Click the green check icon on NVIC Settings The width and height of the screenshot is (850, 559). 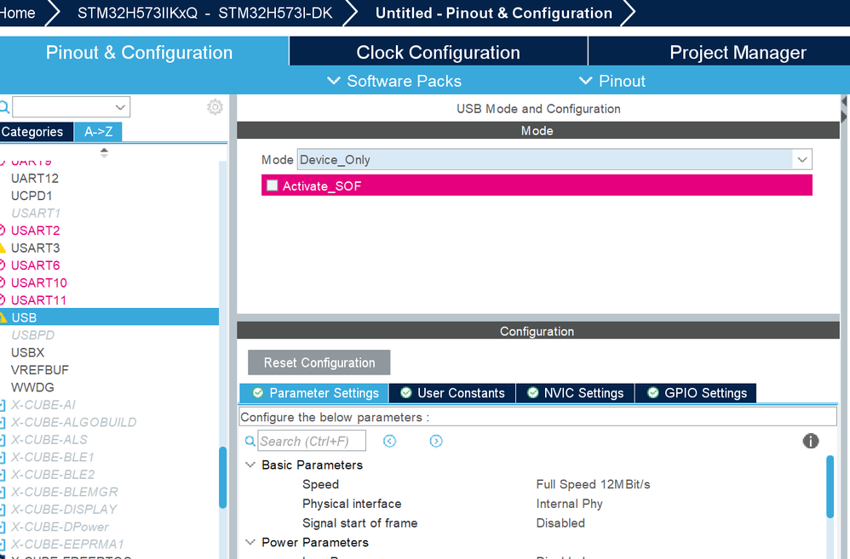click(533, 393)
